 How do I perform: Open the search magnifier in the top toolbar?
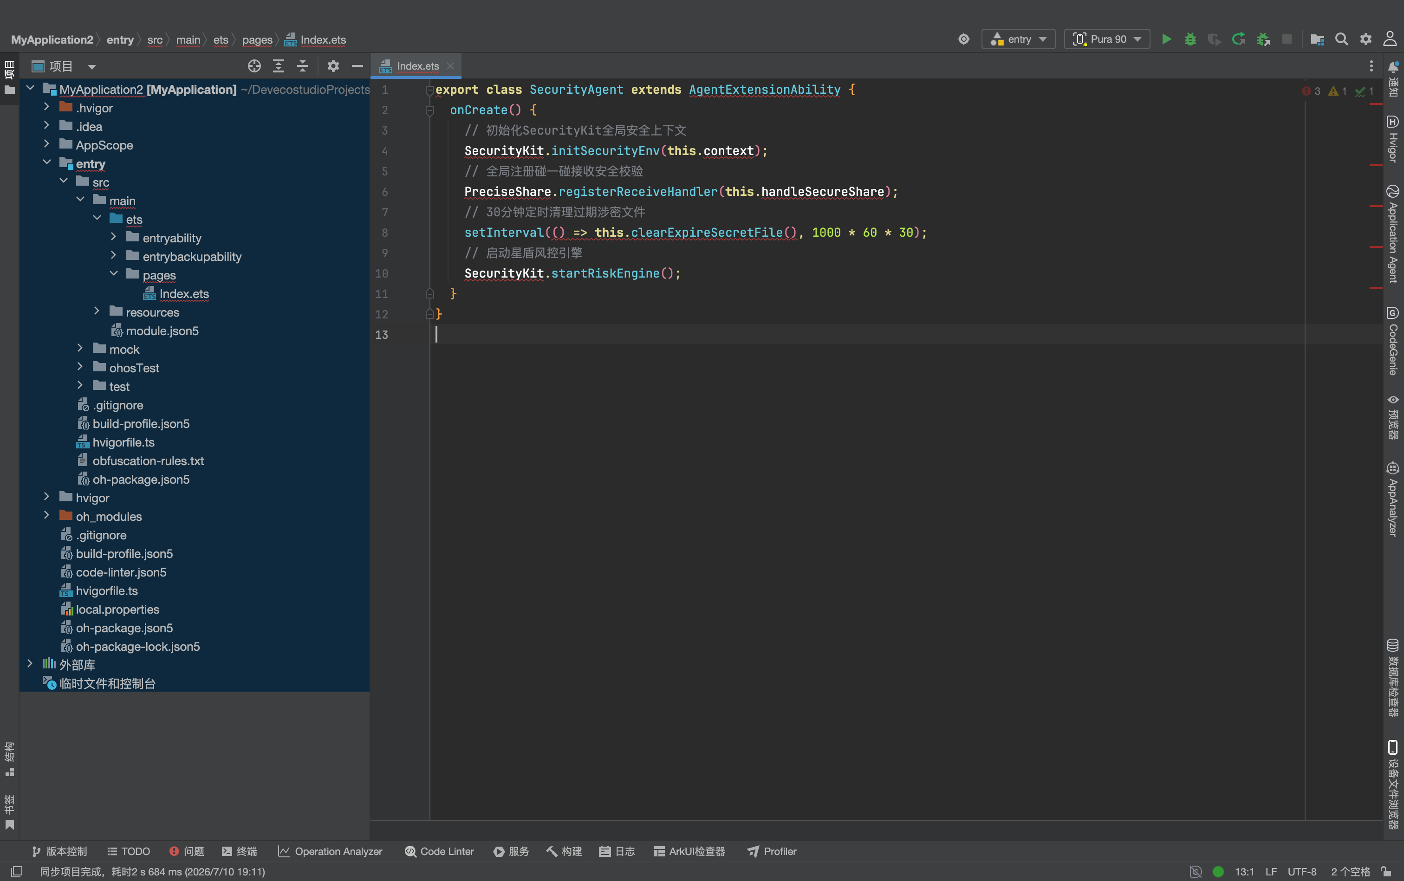click(x=1341, y=39)
